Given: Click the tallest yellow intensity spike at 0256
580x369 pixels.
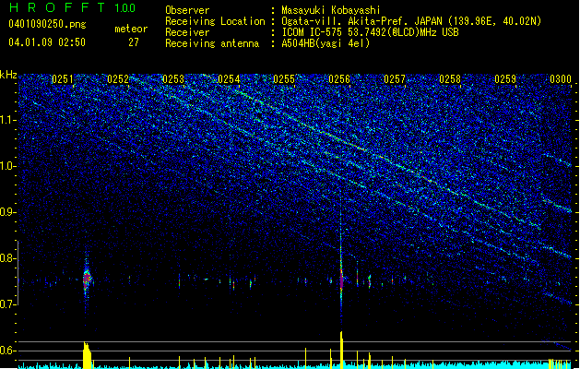Looking at the screenshot, I should coord(341,351).
